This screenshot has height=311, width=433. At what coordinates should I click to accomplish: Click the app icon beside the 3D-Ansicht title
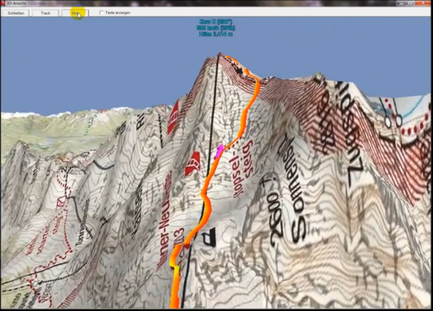pyautogui.click(x=3, y=3)
